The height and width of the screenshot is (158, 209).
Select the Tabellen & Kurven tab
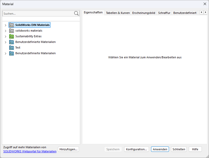[118, 13]
